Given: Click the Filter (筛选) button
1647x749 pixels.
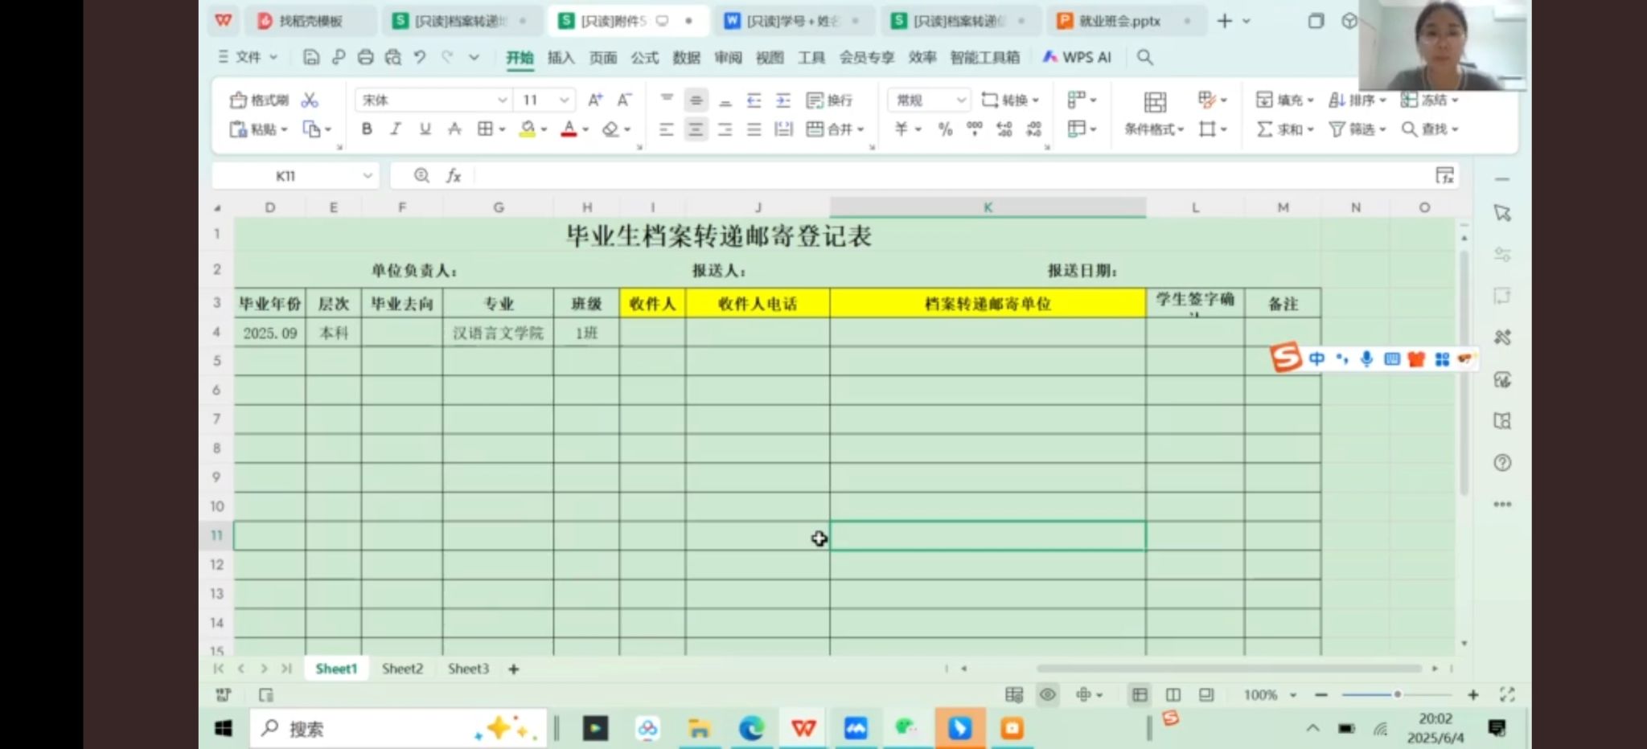Looking at the screenshot, I should pos(1356,129).
